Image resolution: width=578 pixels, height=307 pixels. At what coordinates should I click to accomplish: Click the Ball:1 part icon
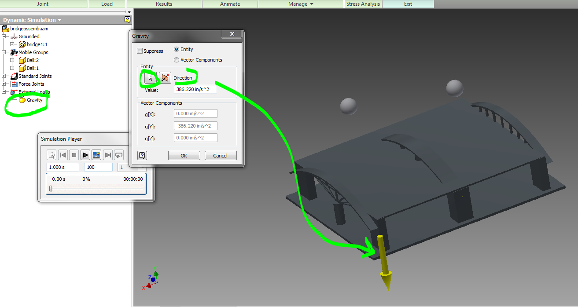tap(22, 68)
